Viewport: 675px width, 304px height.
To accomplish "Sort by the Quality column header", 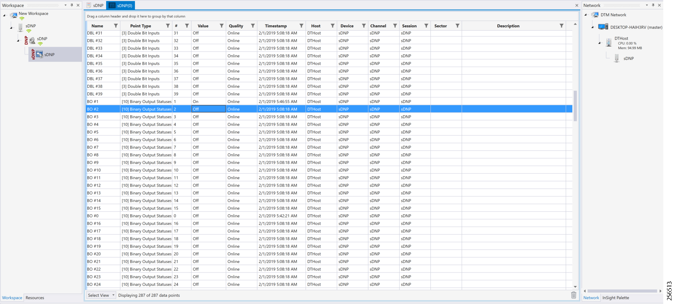I will (236, 26).
